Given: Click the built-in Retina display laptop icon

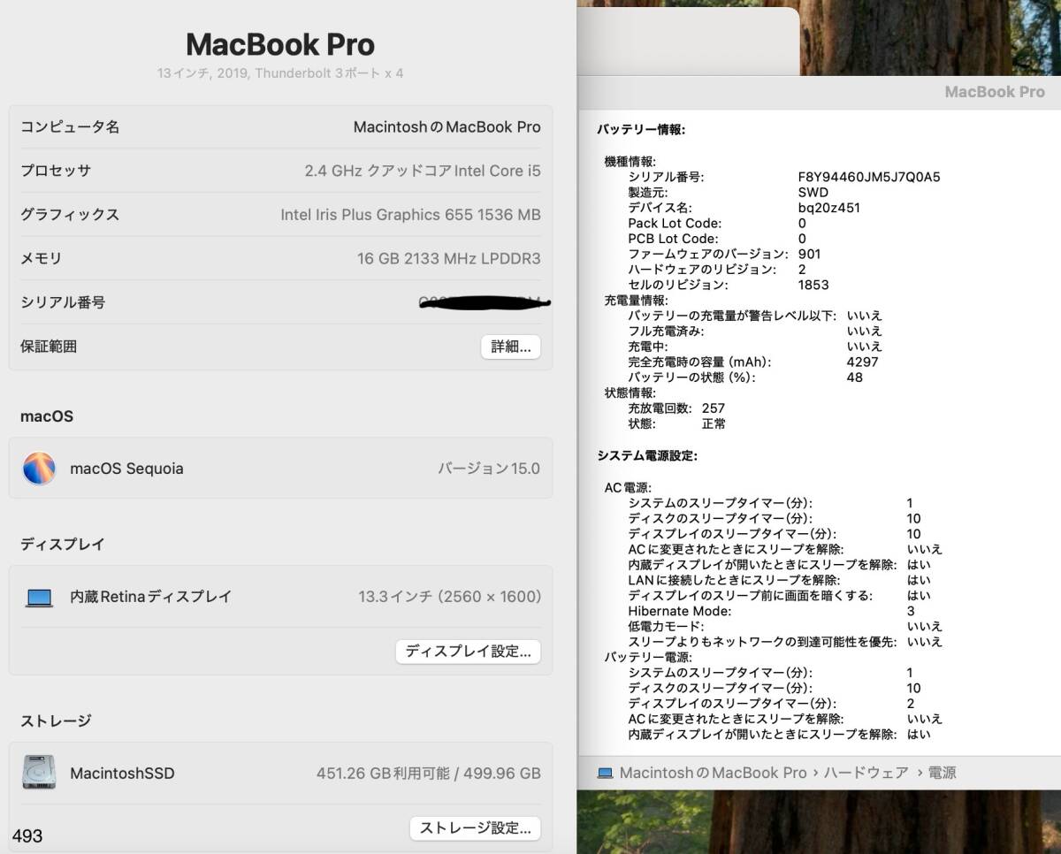Looking at the screenshot, I should (x=40, y=598).
